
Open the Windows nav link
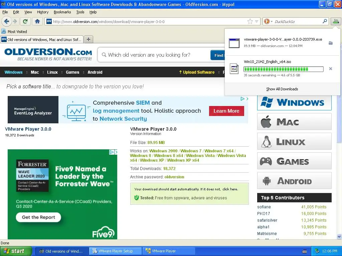[x=13, y=72]
